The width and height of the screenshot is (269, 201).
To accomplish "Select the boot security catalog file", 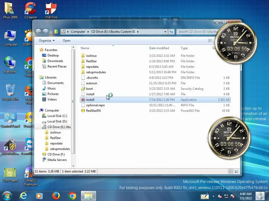I will click(155, 89).
